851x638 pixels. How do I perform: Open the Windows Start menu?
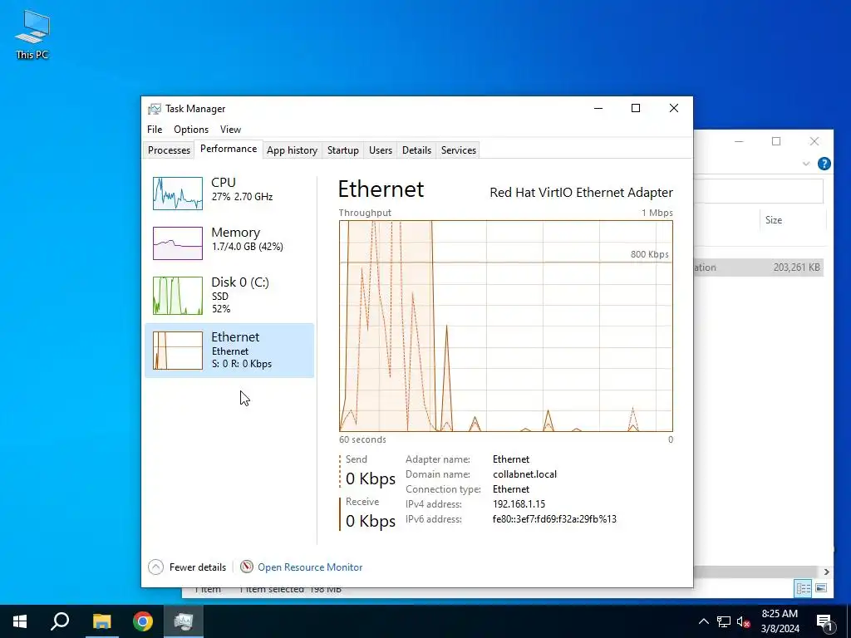coord(20,621)
